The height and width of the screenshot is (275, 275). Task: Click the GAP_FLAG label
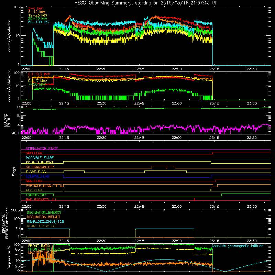(x=34, y=153)
